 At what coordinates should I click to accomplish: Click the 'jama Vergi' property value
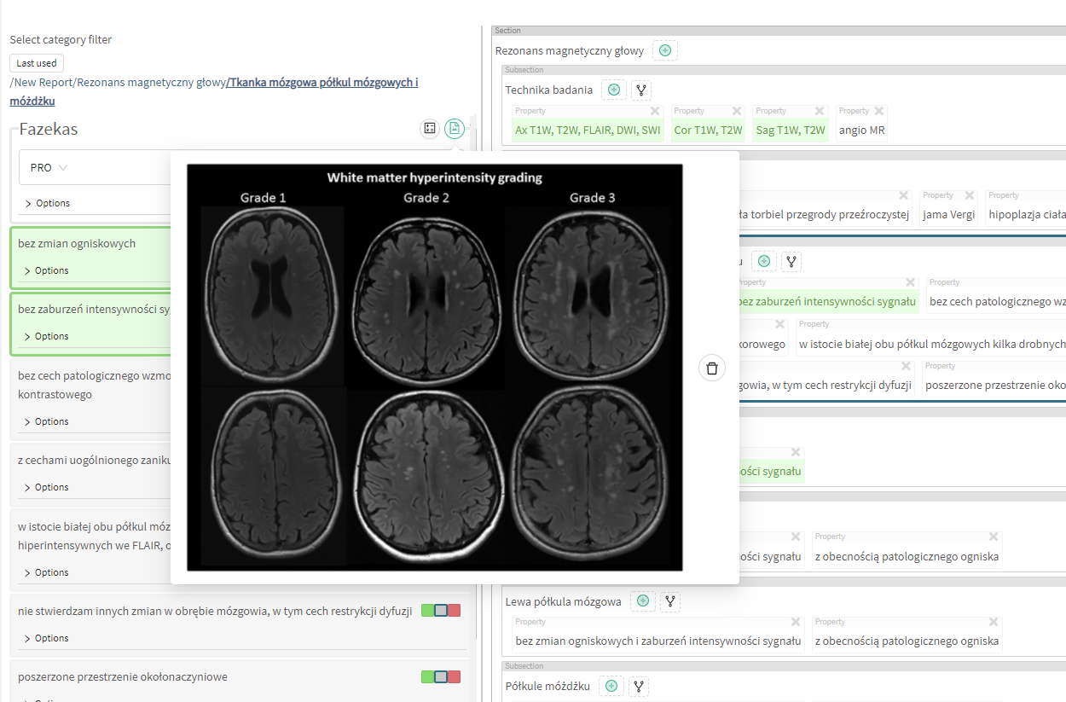pyautogui.click(x=948, y=215)
